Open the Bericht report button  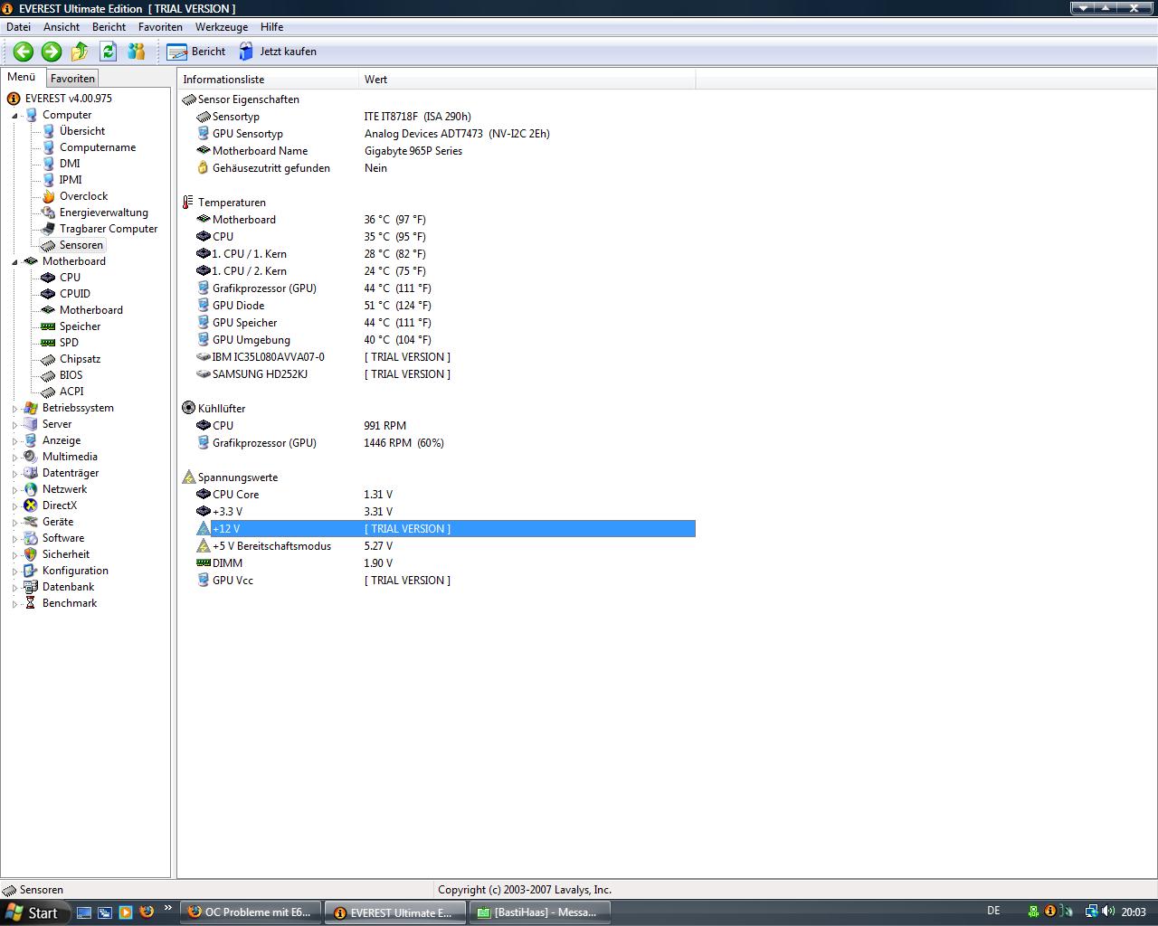pyautogui.click(x=196, y=52)
